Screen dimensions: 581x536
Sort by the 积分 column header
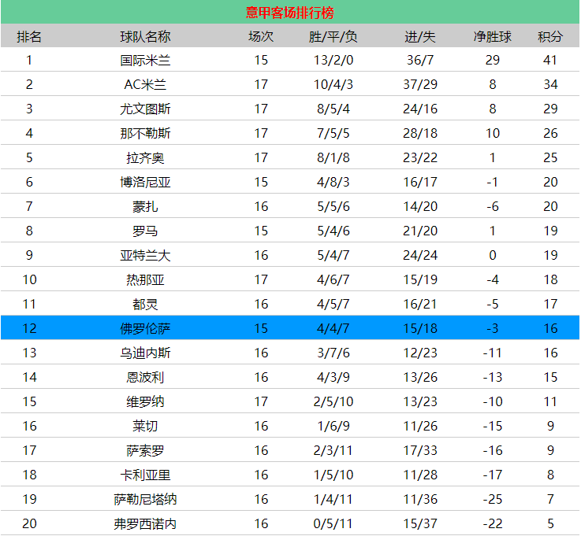(x=549, y=37)
